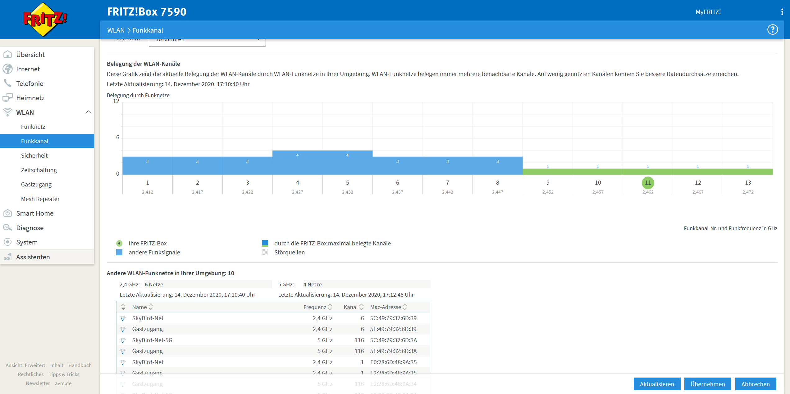This screenshot has width=790, height=394.
Task: Open Funknetz submenu item
Action: point(33,127)
